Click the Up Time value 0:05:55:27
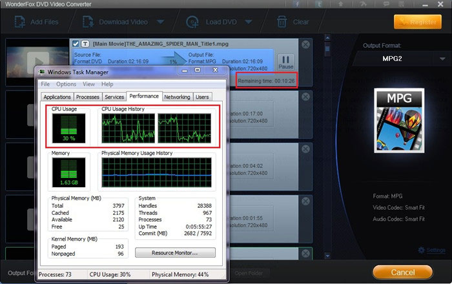 pyautogui.click(x=199, y=227)
